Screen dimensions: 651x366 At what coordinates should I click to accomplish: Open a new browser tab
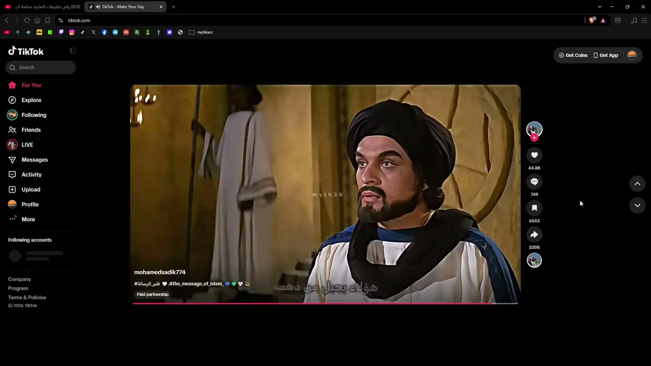tap(173, 7)
